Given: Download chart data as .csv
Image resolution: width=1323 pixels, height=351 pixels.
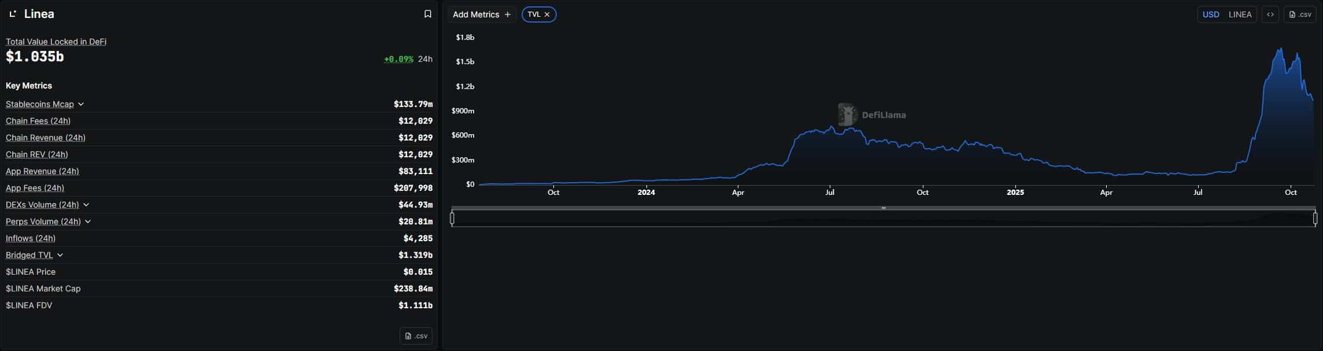Looking at the screenshot, I should pos(1299,14).
